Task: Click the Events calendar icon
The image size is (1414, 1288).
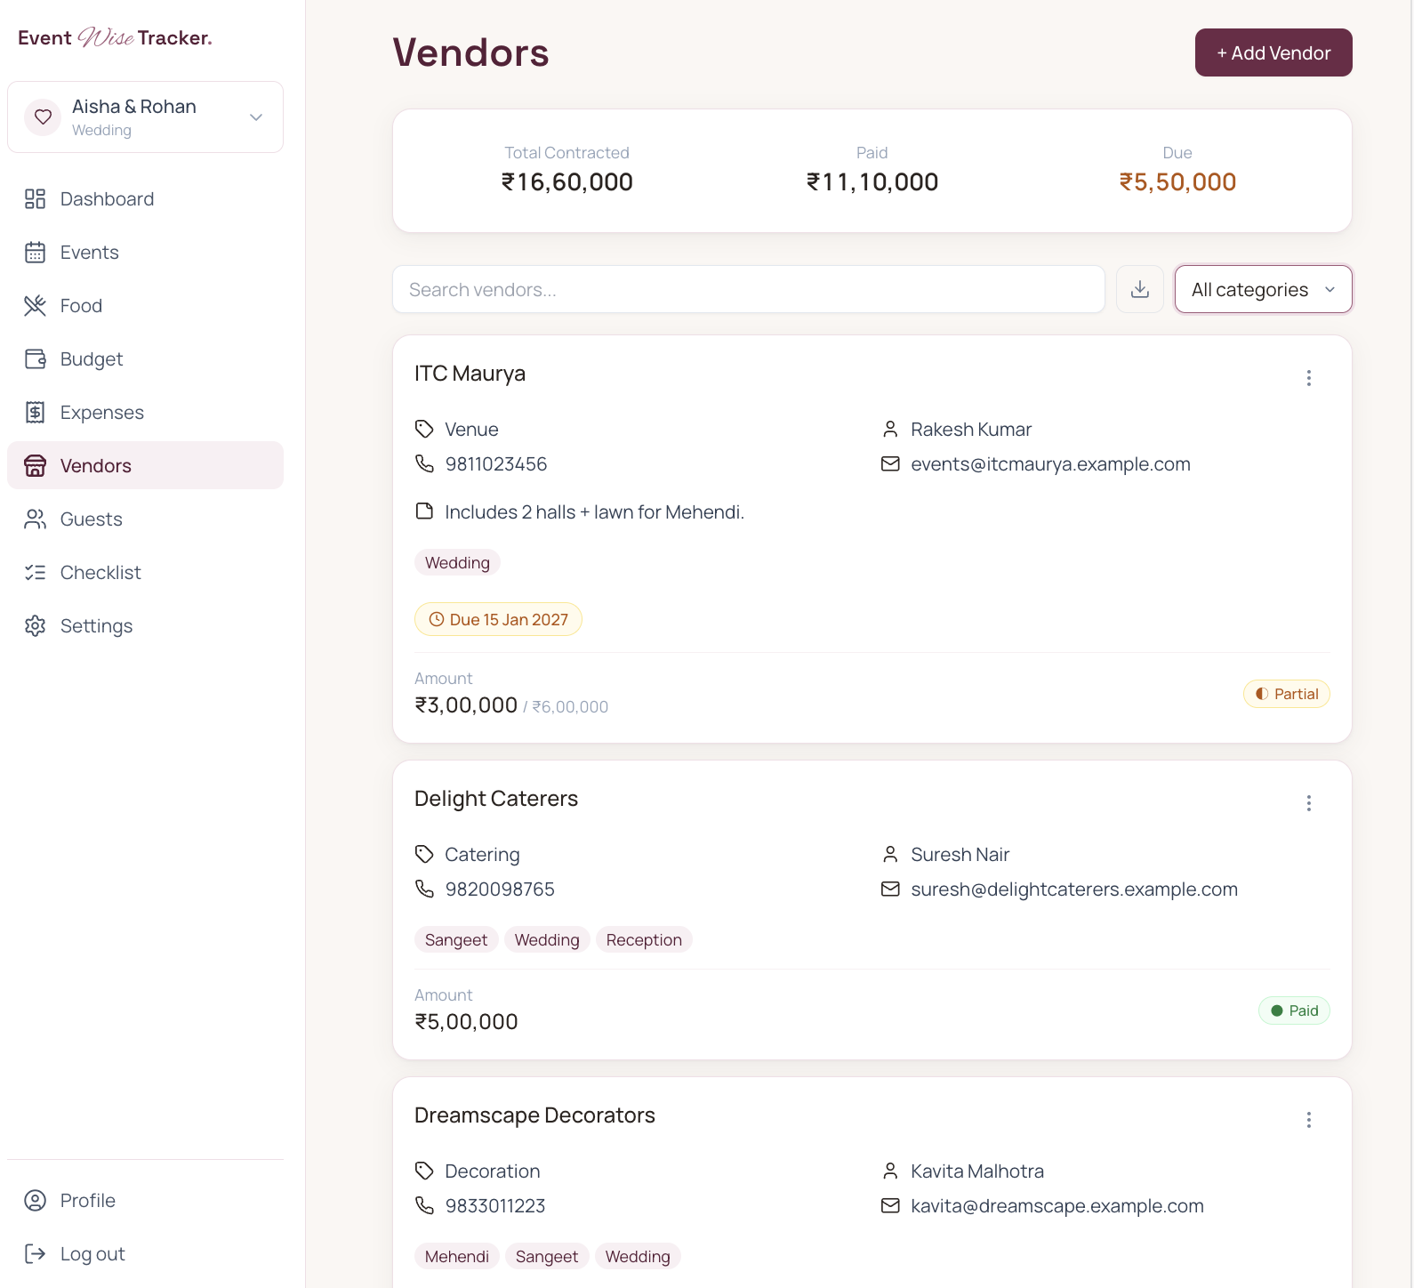Action: click(x=35, y=253)
